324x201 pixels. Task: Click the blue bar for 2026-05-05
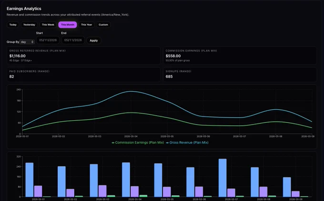click(x=158, y=180)
